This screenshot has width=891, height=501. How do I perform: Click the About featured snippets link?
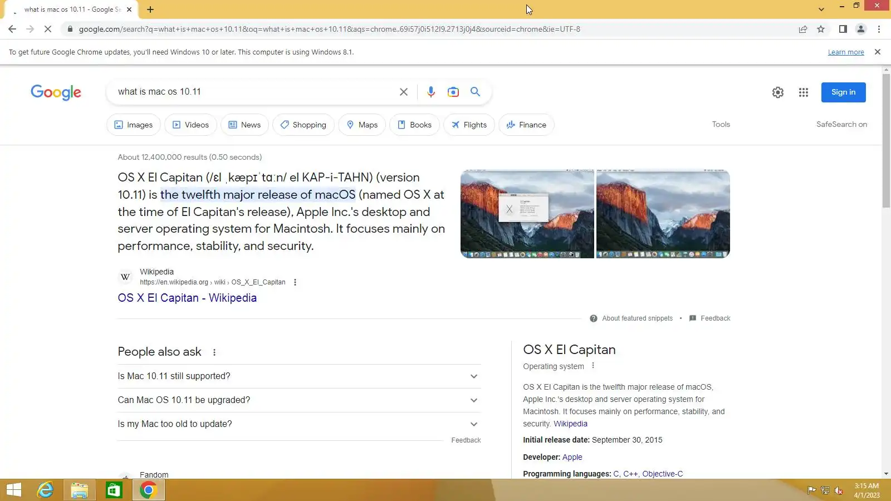638,318
